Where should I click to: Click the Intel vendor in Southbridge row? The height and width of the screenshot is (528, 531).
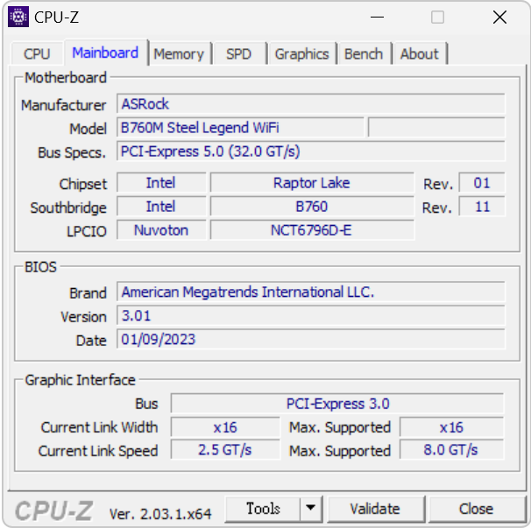click(x=161, y=207)
